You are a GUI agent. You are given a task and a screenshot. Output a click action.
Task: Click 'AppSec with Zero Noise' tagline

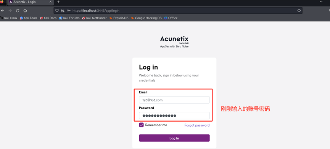(174, 46)
